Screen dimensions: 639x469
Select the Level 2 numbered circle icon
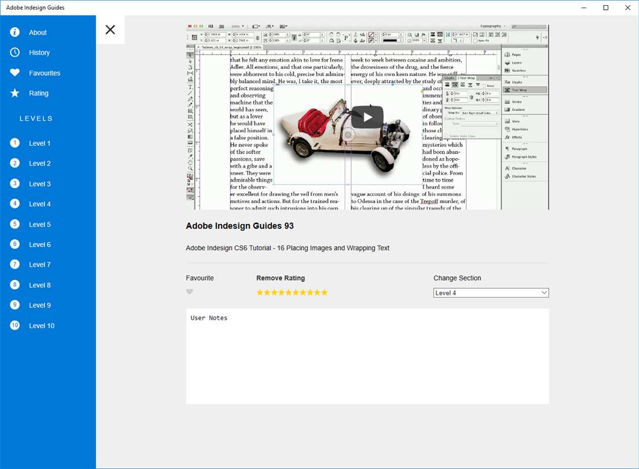pyautogui.click(x=14, y=163)
